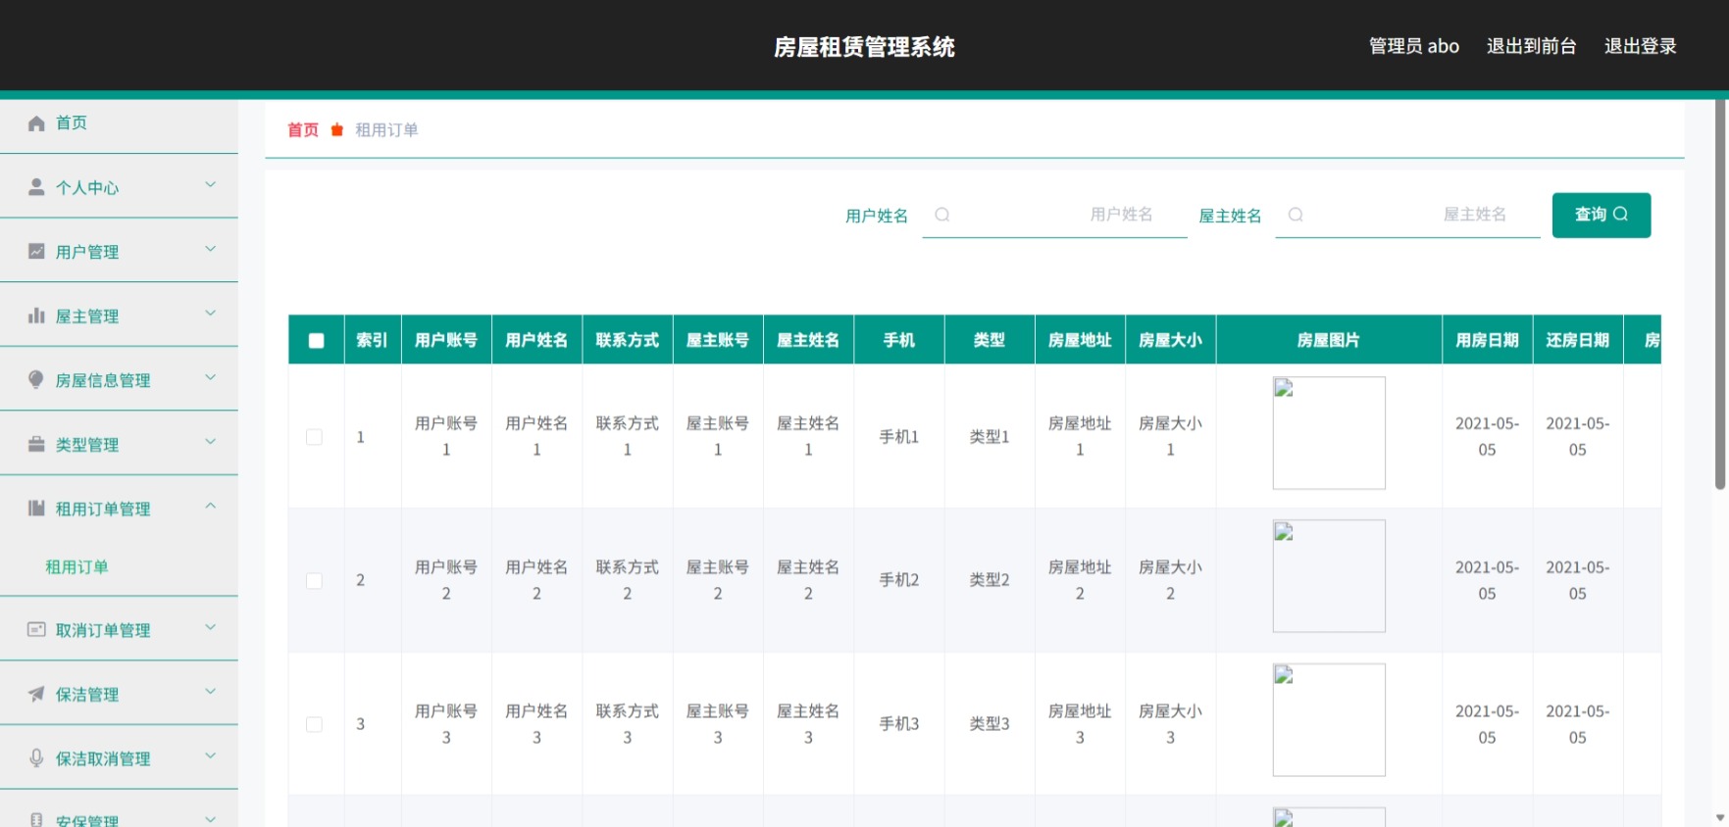Image resolution: width=1729 pixels, height=827 pixels.
Task: Expand the 取消订单管理 chevron
Action: point(210,627)
